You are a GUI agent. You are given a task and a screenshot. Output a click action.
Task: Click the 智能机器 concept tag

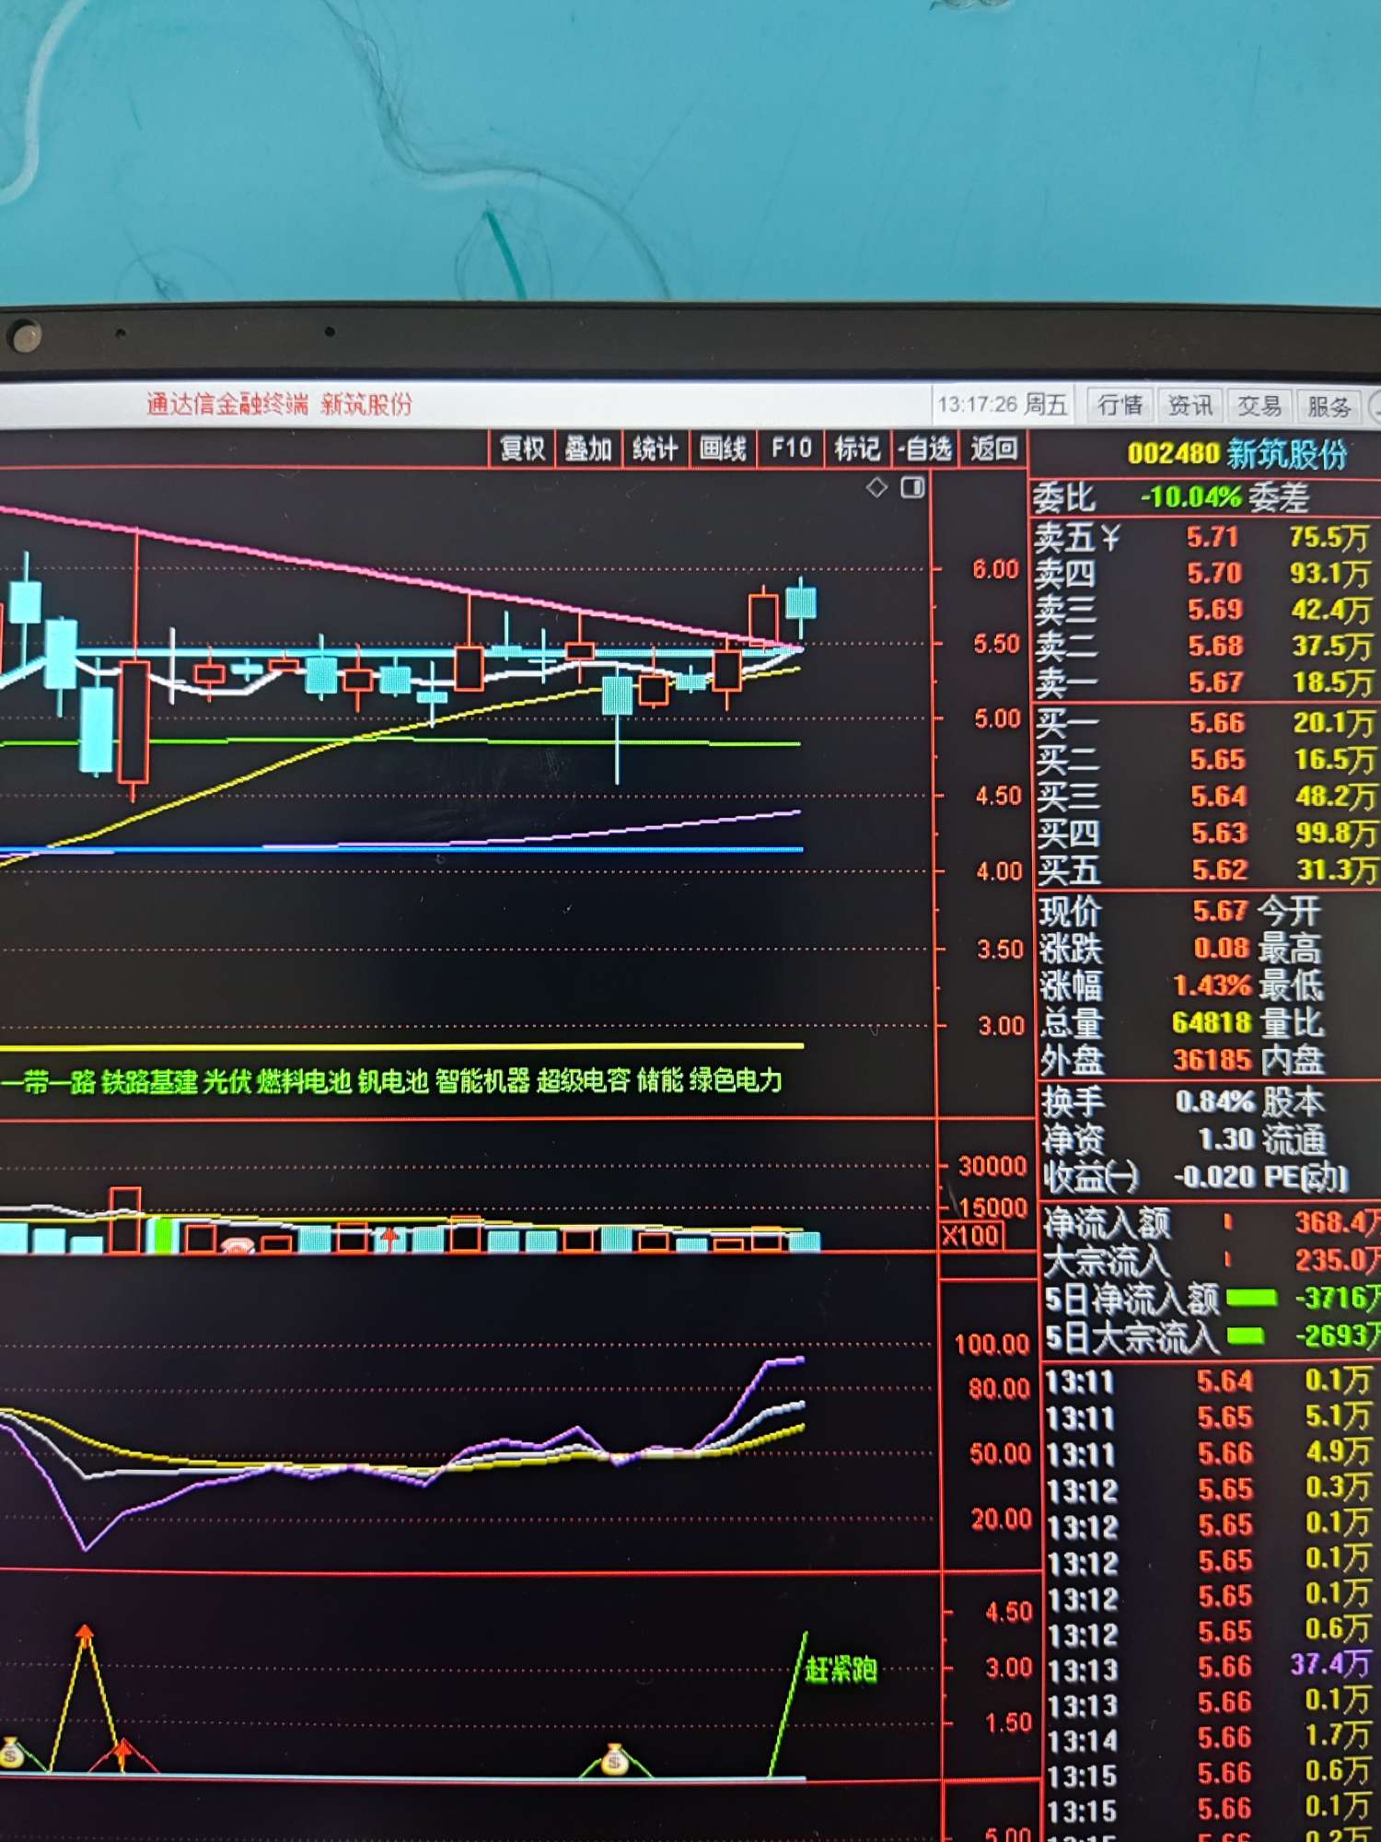pyautogui.click(x=482, y=1081)
